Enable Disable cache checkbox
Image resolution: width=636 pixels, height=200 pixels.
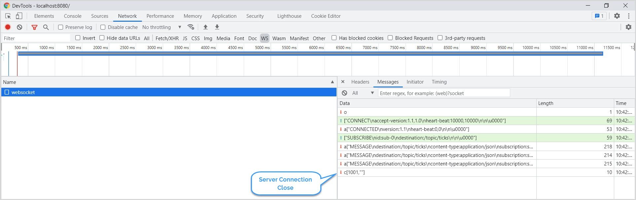(x=103, y=27)
